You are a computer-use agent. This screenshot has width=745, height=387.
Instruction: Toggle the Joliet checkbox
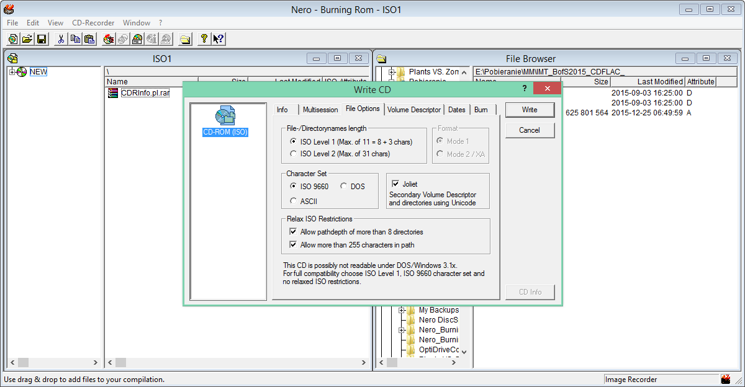pos(395,184)
